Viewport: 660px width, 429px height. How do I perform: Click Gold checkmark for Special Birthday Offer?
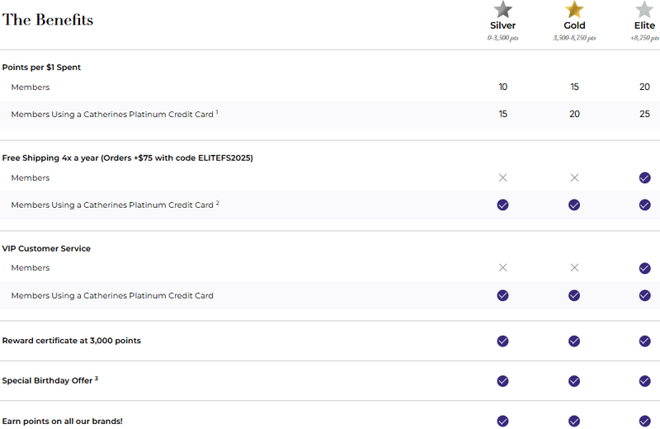click(574, 381)
